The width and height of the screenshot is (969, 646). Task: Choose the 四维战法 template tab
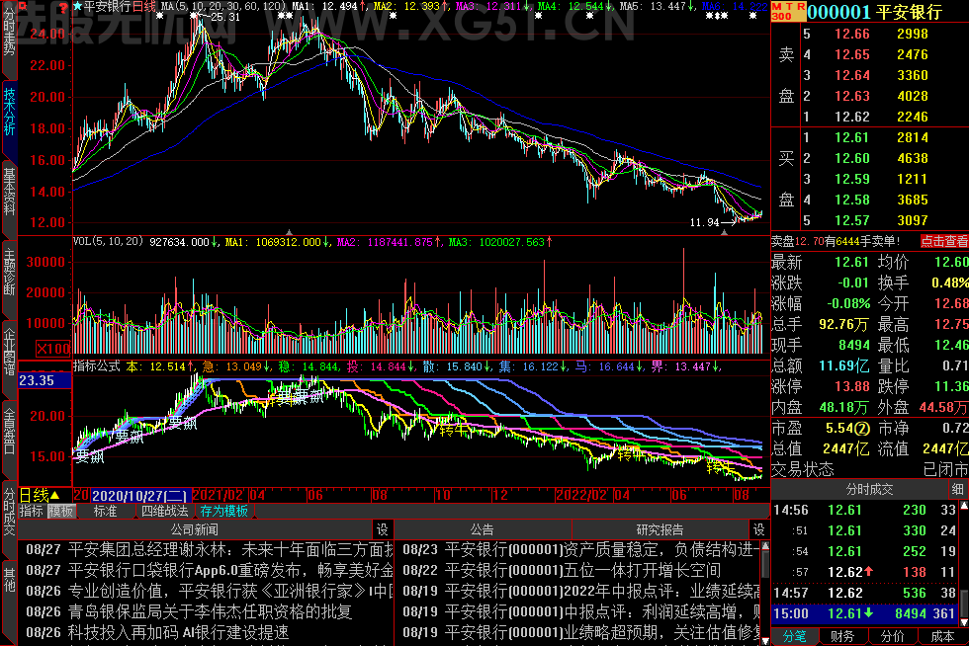tap(164, 511)
